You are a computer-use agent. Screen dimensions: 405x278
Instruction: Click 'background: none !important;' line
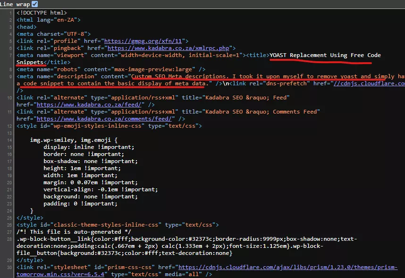(x=91, y=196)
